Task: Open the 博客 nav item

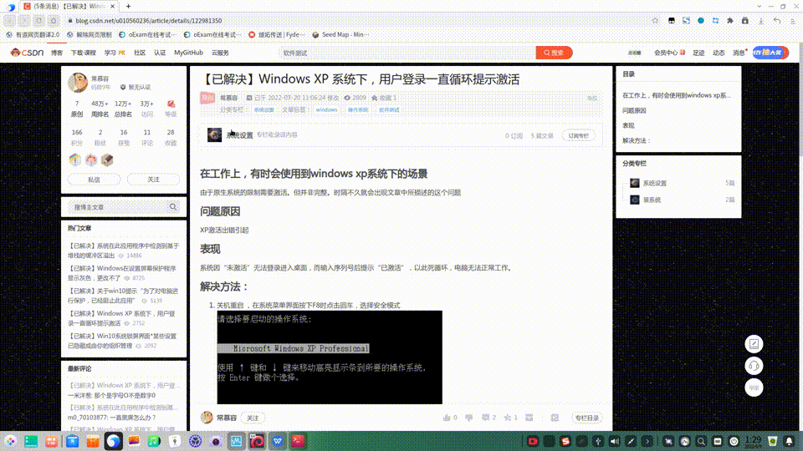Action: click(57, 53)
